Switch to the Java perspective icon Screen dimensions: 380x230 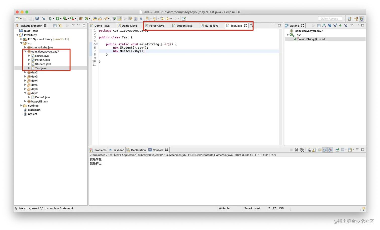pyautogui.click(x=362, y=19)
